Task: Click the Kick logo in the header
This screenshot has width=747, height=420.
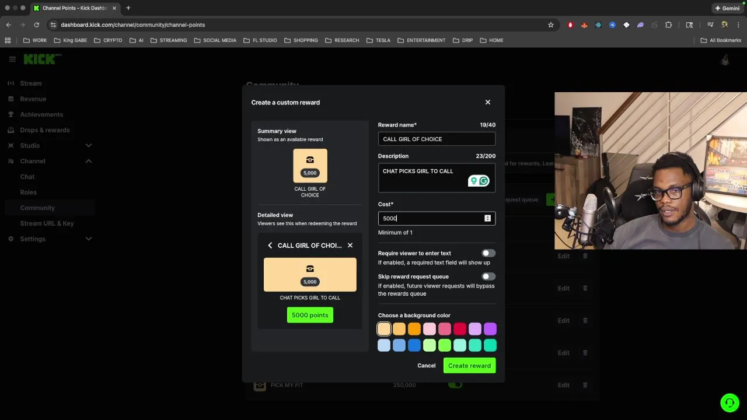Action: point(42,59)
